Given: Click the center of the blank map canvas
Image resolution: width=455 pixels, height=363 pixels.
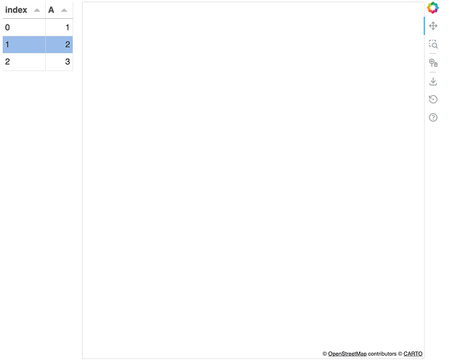Looking at the screenshot, I should coord(253,180).
